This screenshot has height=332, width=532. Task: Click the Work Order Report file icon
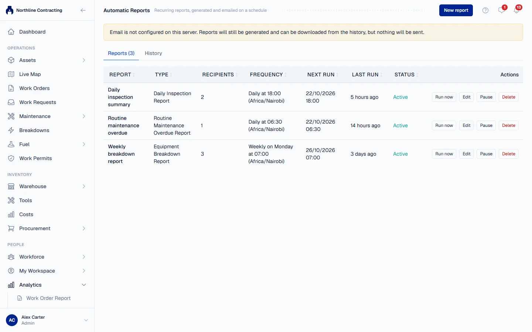20,298
